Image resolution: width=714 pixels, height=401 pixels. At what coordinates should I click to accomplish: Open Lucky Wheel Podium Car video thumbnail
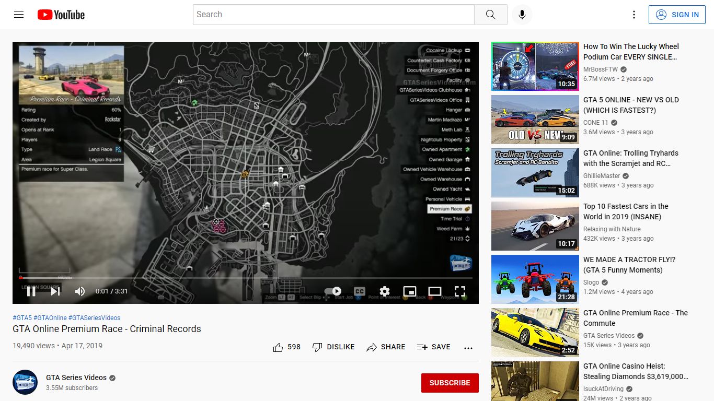point(535,66)
